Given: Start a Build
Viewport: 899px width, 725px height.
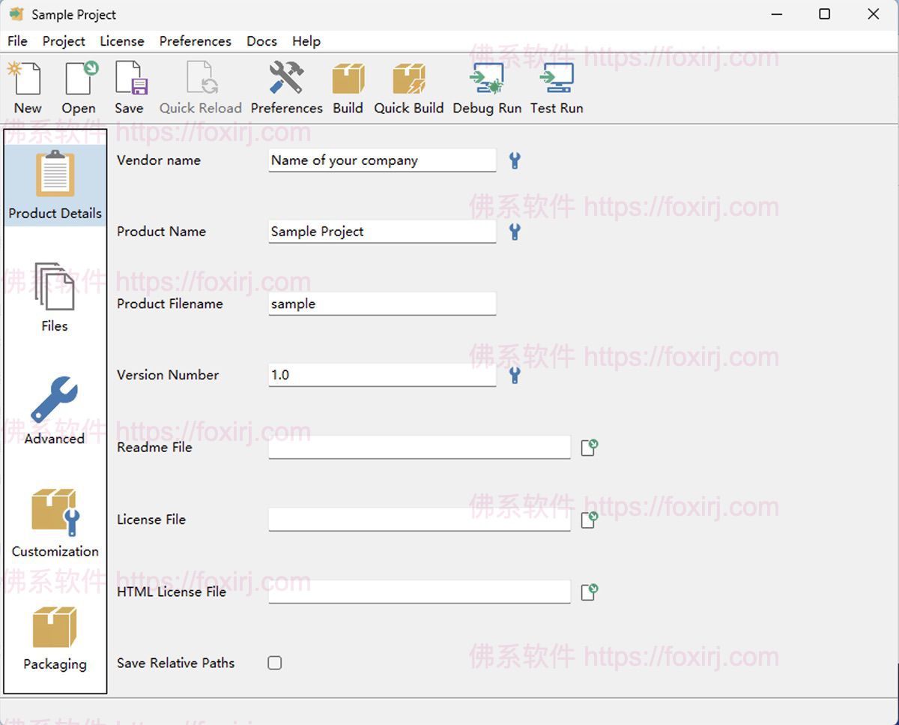Looking at the screenshot, I should coord(347,82).
